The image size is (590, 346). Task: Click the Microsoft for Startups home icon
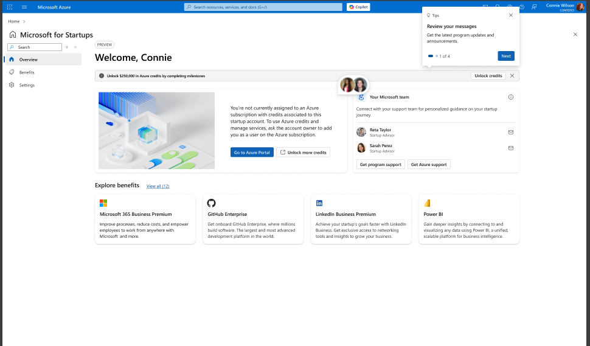tap(13, 35)
